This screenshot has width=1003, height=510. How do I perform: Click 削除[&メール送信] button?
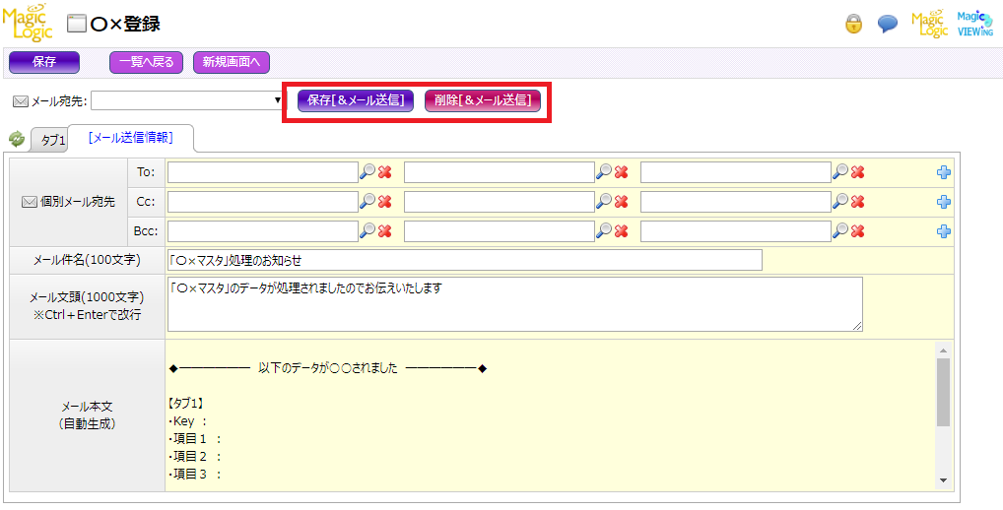tap(482, 100)
